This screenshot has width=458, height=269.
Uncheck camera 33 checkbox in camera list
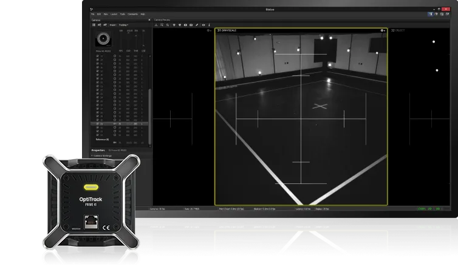click(98, 131)
